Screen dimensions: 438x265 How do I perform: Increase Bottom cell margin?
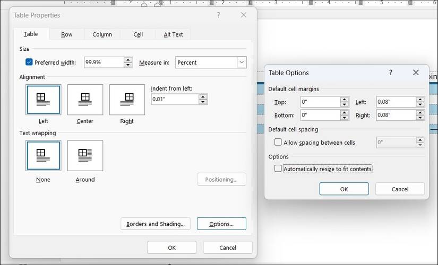[x=345, y=112]
